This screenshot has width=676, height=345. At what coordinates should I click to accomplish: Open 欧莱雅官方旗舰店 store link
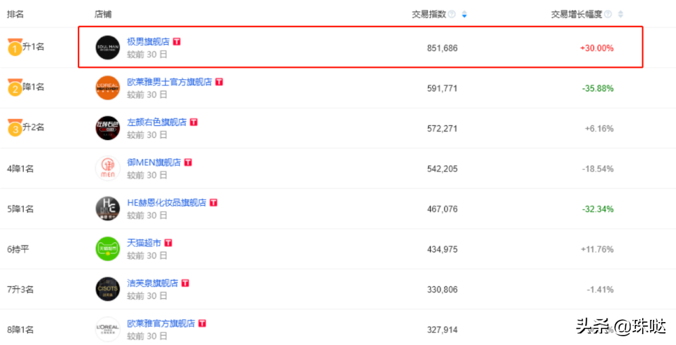pyautogui.click(x=161, y=323)
